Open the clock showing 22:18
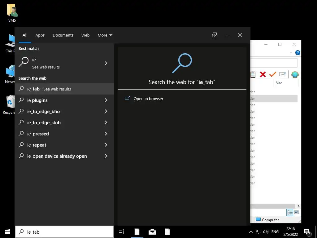Screen dimensions: 317x238 tap(290, 232)
